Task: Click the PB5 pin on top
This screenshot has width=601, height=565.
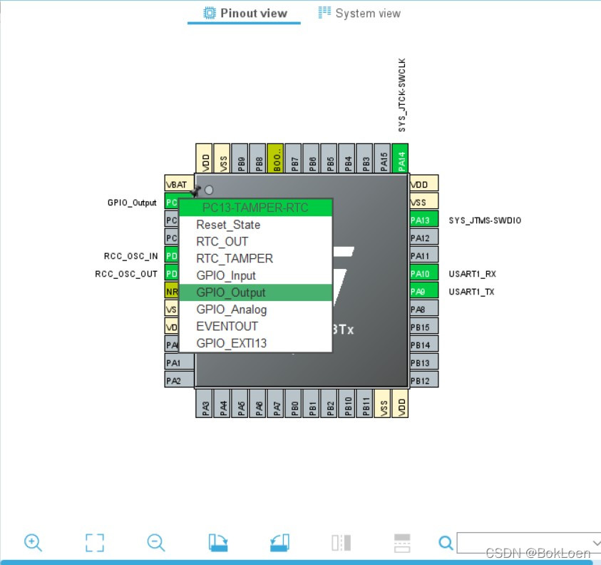Action: click(x=329, y=158)
